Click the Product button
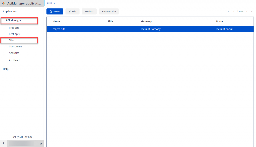The image size is (256, 147). [x=89, y=11]
